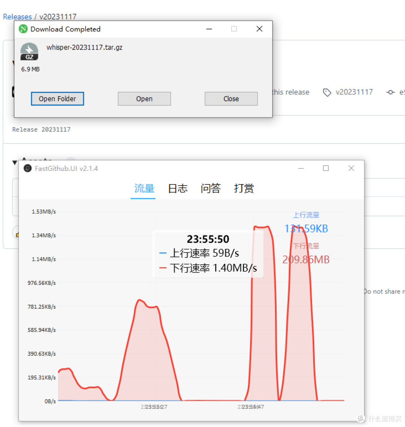Select the 打赏 tab

click(x=243, y=189)
